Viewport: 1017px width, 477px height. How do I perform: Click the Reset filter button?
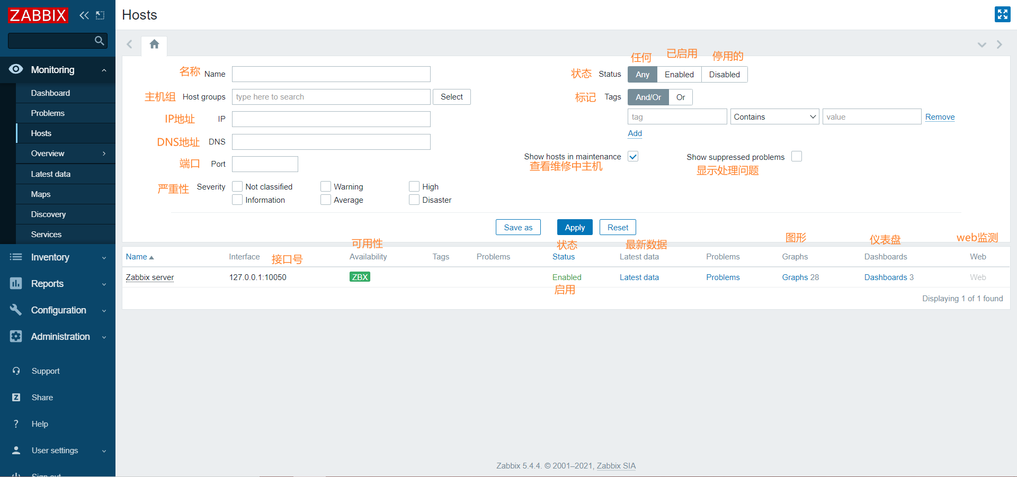coord(618,227)
